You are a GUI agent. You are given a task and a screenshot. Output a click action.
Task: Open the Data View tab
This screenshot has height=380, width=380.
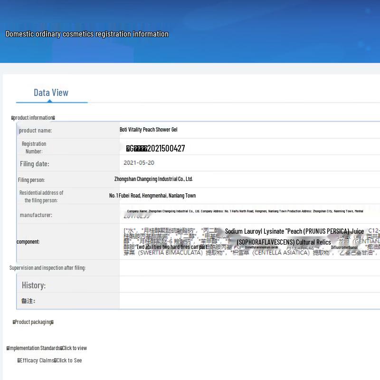[x=51, y=93]
